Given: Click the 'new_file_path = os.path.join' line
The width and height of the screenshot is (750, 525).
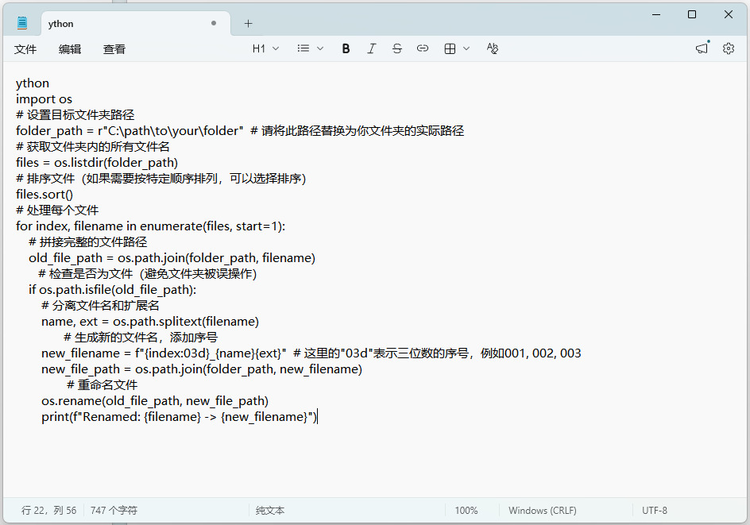Looking at the screenshot, I should coord(202,369).
